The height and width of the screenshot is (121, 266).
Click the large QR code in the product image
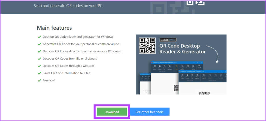pyautogui.click(x=148, y=45)
